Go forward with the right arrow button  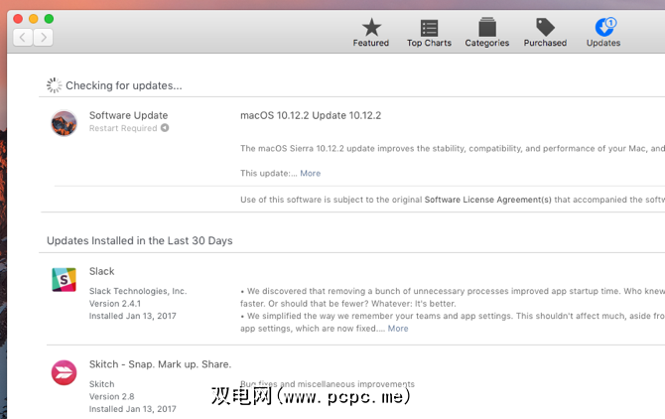pos(44,38)
